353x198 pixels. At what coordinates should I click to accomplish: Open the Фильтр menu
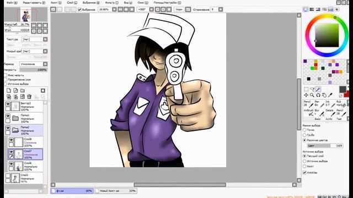(112, 3)
